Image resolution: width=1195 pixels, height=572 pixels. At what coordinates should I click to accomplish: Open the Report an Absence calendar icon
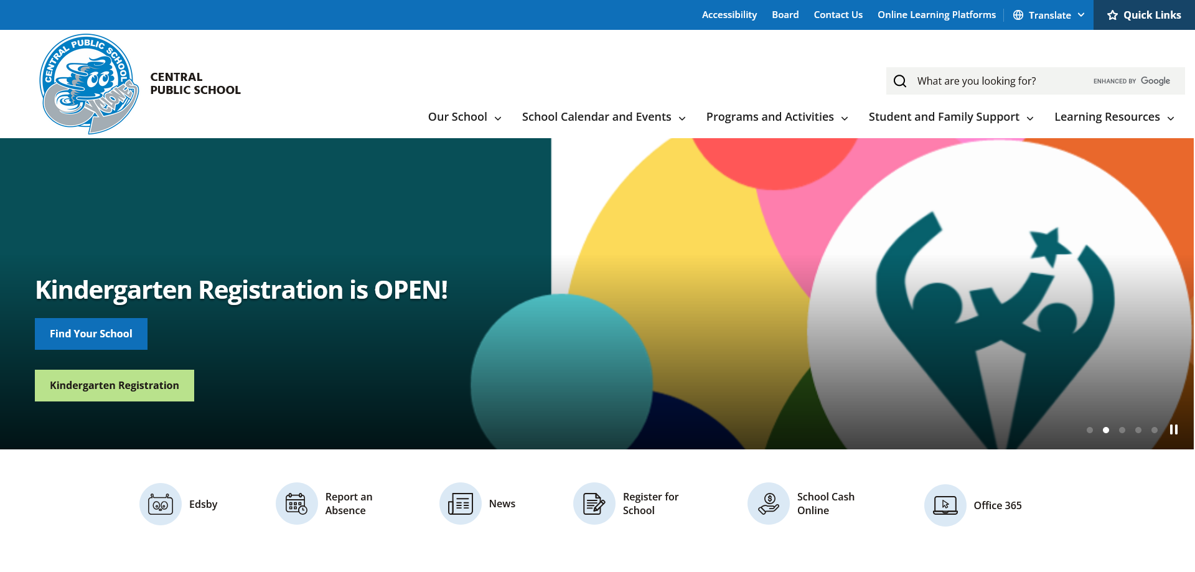coord(296,504)
